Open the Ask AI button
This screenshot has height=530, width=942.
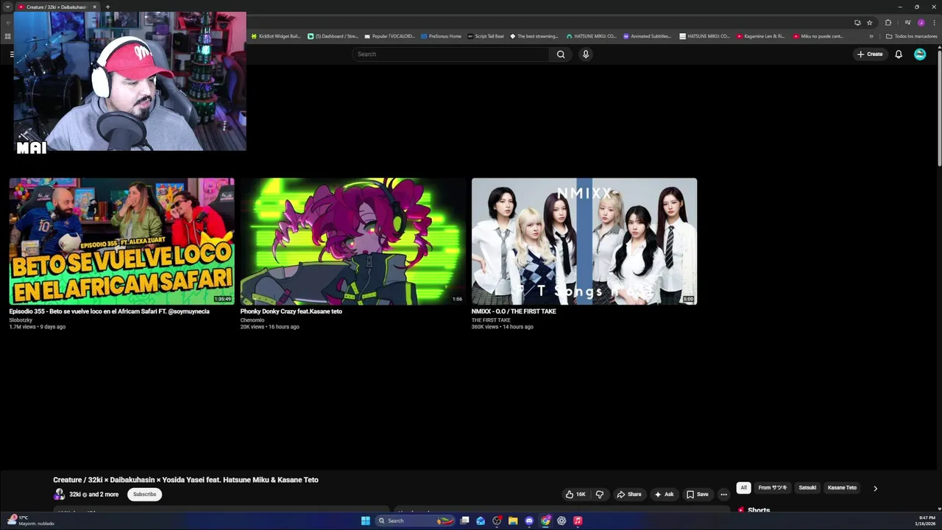click(x=664, y=495)
